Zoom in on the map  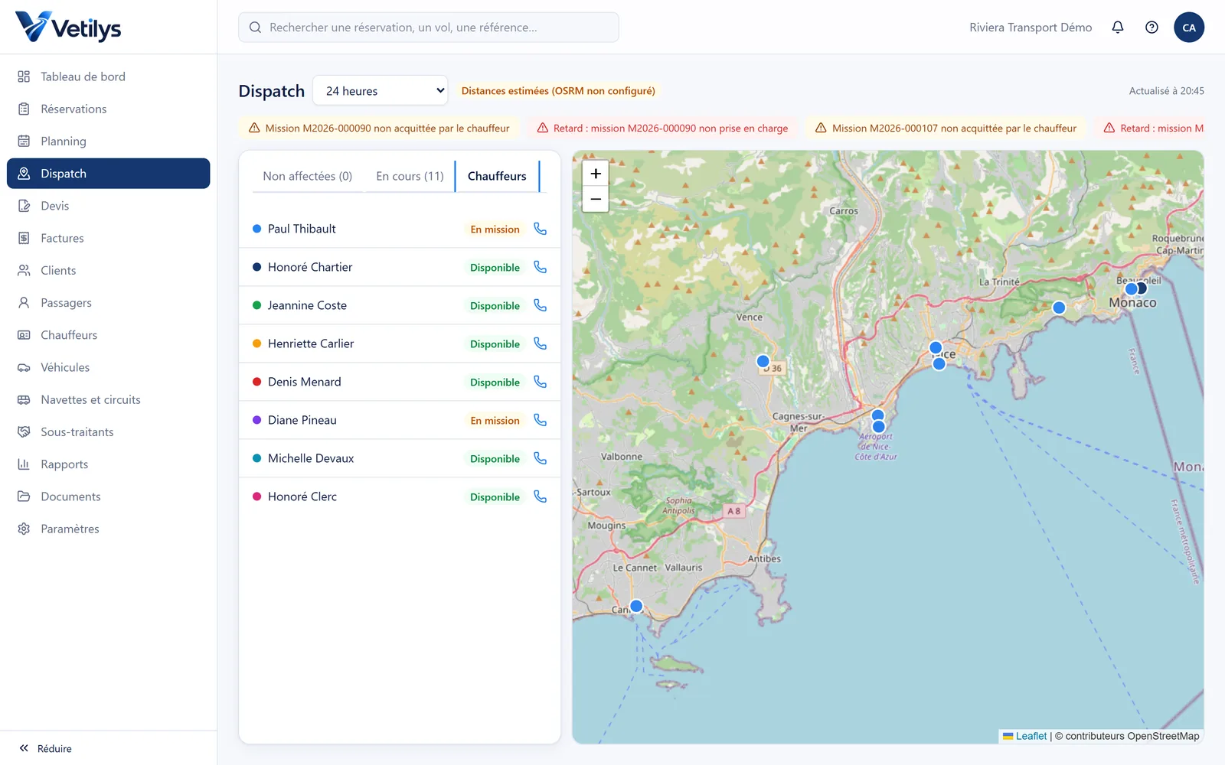point(596,174)
